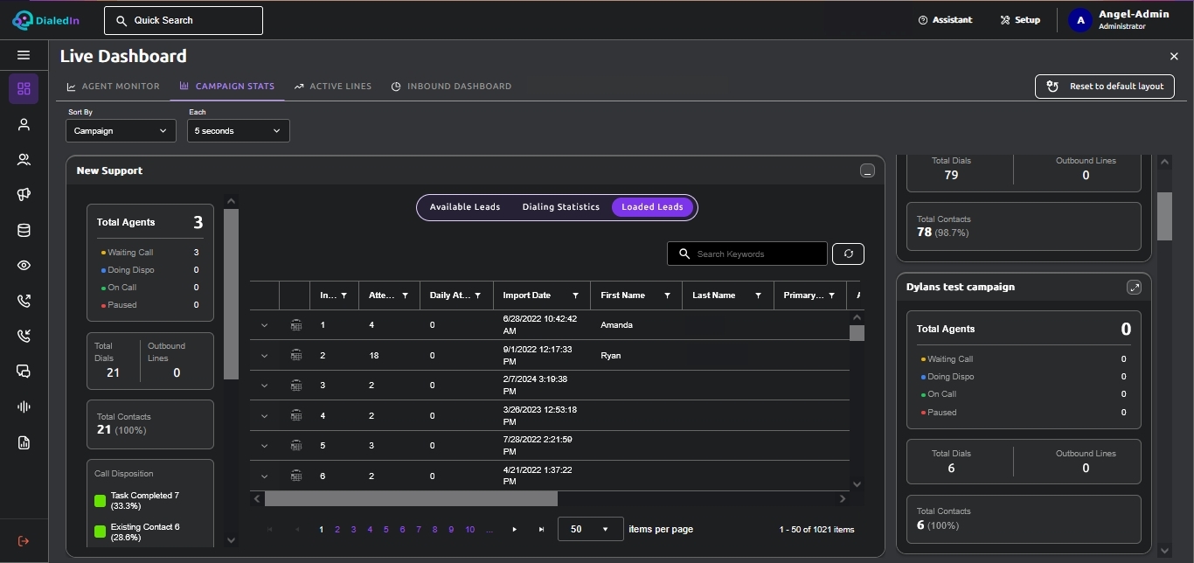Click the leads table vertical scrollbar
Image resolution: width=1194 pixels, height=563 pixels.
point(857,332)
